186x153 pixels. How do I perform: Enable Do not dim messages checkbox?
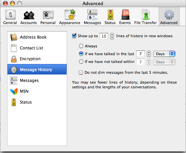81,72
